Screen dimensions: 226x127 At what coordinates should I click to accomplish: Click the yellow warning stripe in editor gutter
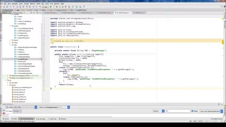tap(223, 42)
